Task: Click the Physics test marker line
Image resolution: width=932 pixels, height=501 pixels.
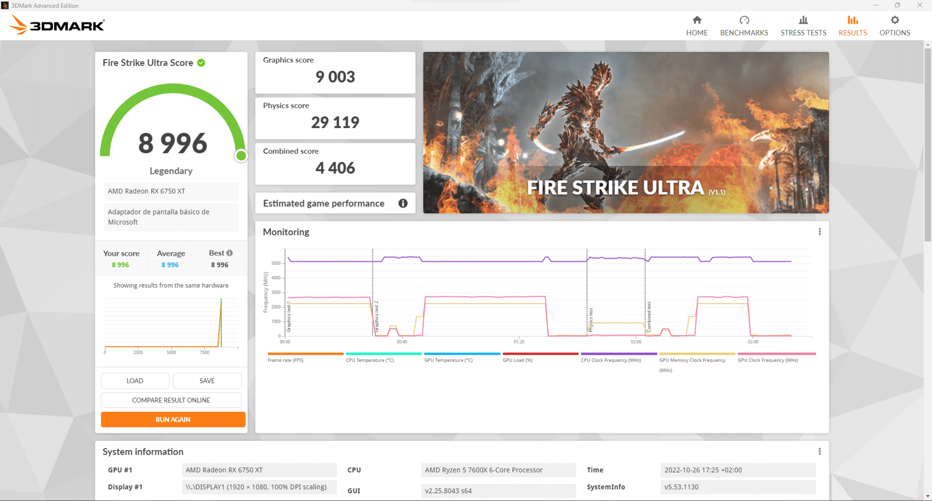Action: tap(587, 292)
